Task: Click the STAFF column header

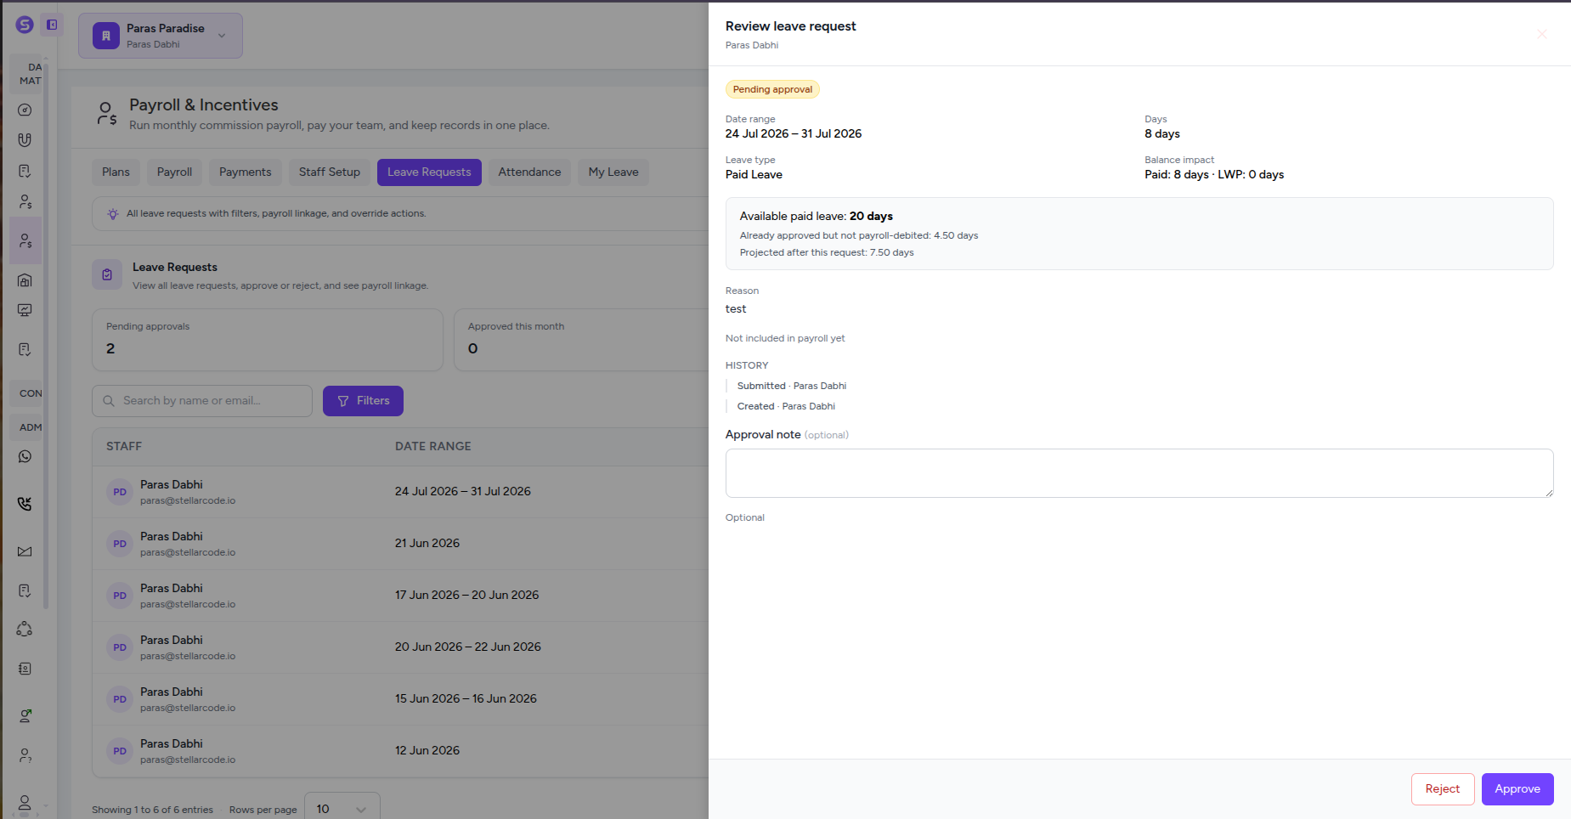Action: pos(124,446)
